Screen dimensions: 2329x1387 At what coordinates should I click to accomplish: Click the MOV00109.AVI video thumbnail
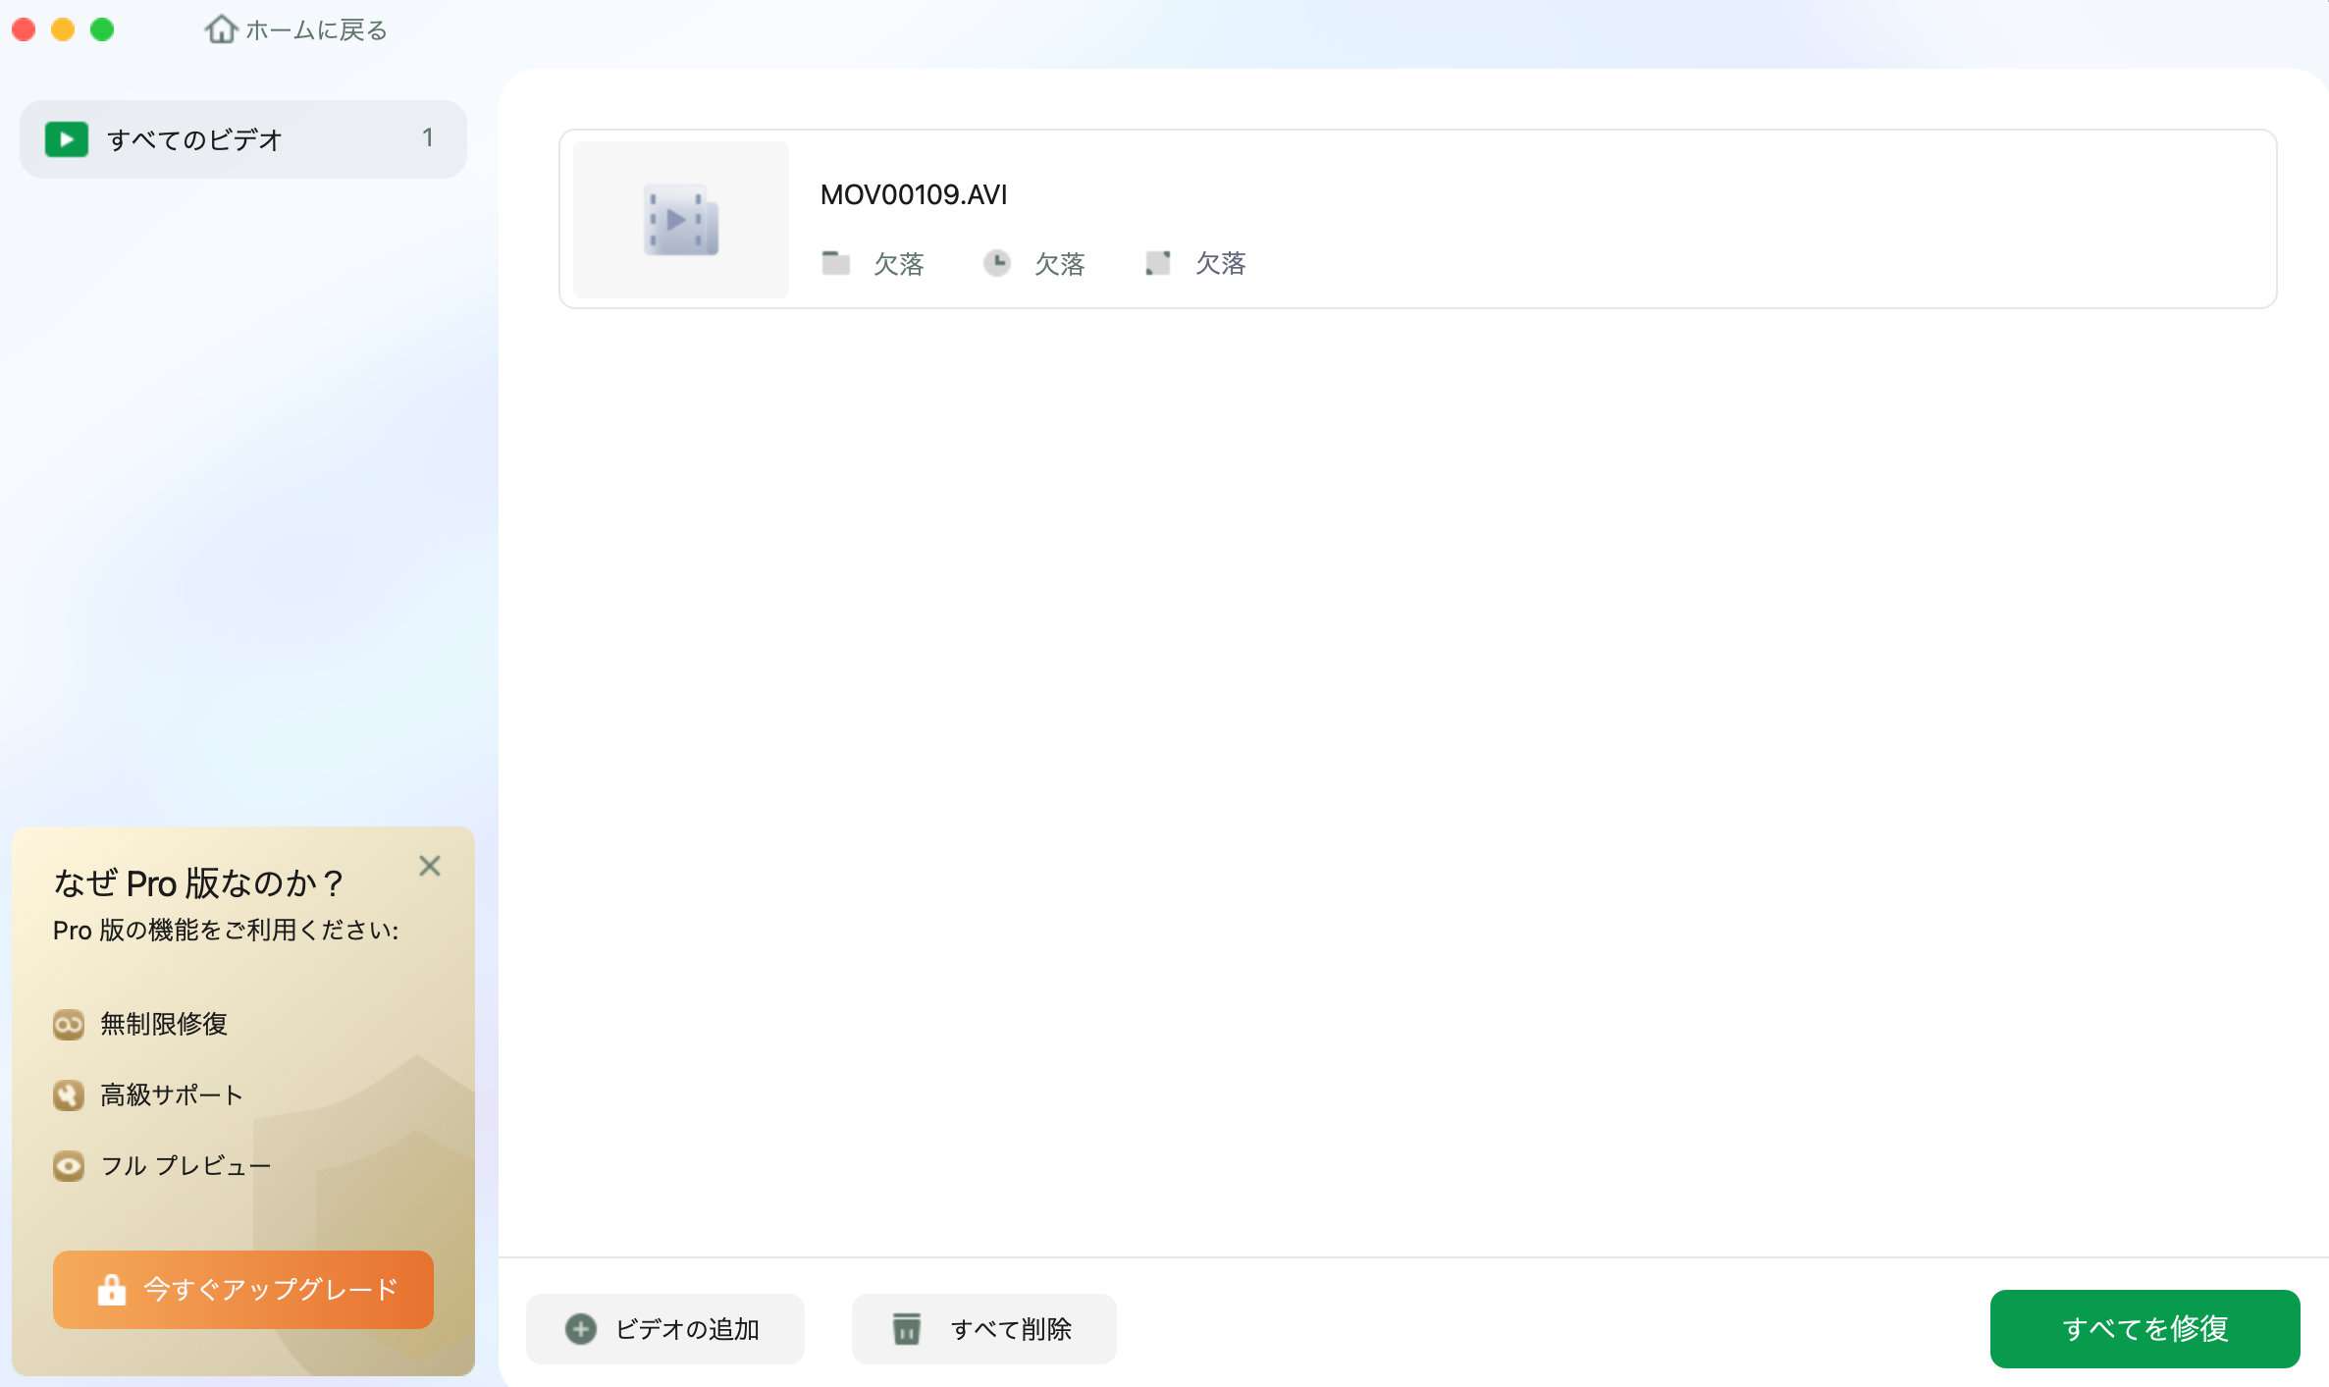coord(680,220)
